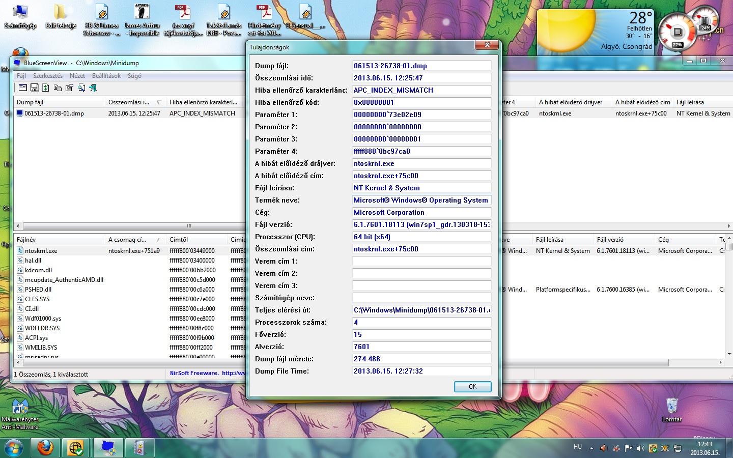The image size is (733, 458).
Task: Click the taskbar clock showing 12:43
Action: pyautogui.click(x=705, y=448)
